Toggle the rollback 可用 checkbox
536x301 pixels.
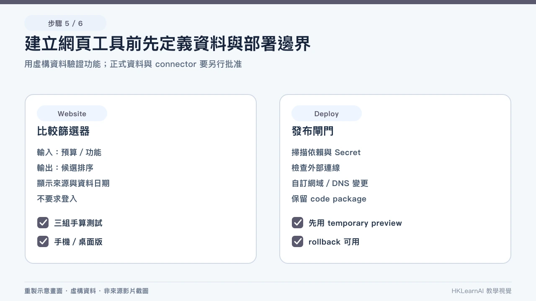(298, 241)
